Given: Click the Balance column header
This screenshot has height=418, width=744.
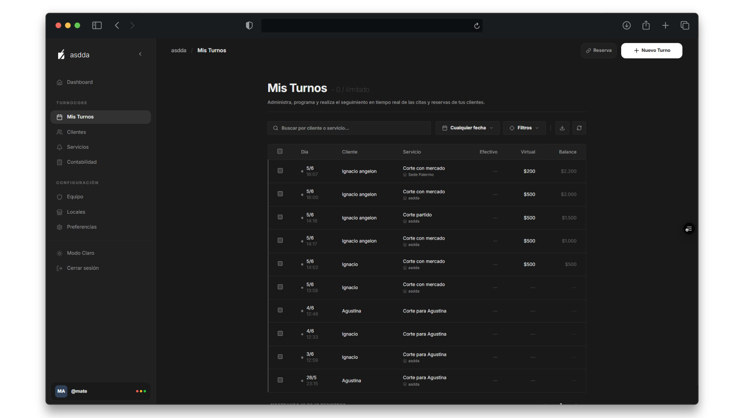Looking at the screenshot, I should coord(567,152).
